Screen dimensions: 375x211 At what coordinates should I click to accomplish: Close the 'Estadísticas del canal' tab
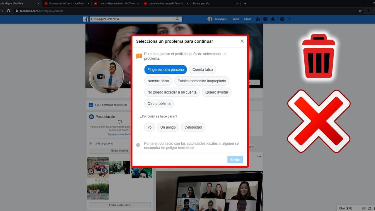(x=88, y=4)
